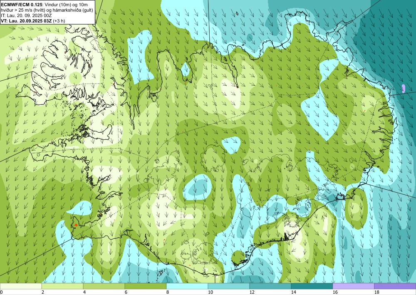This screenshot has width=416, height=295.
Task: Click the legend label '16'
Action: [335, 293]
